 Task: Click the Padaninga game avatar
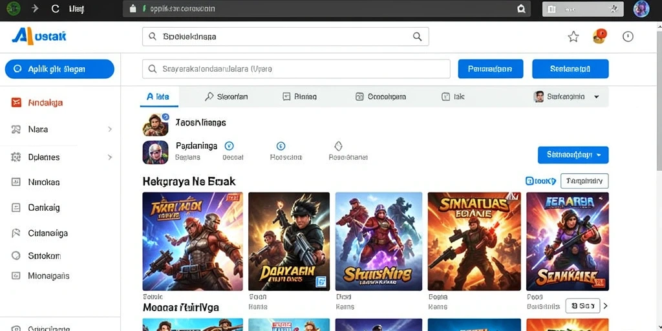[x=155, y=152]
